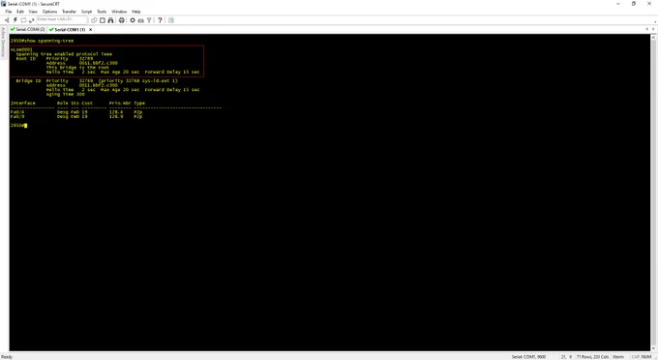Viewport: 658px width, 360px height.
Task: Click the Interface column header text
Action: 23,104
